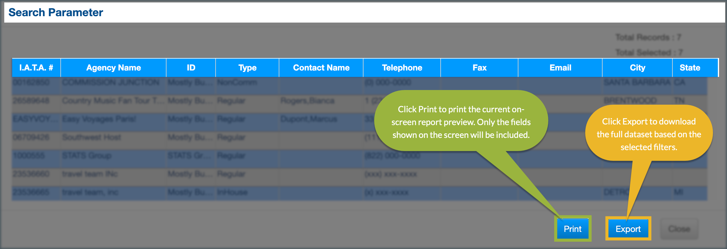Select the Southwest Host agency row

pyautogui.click(x=91, y=138)
